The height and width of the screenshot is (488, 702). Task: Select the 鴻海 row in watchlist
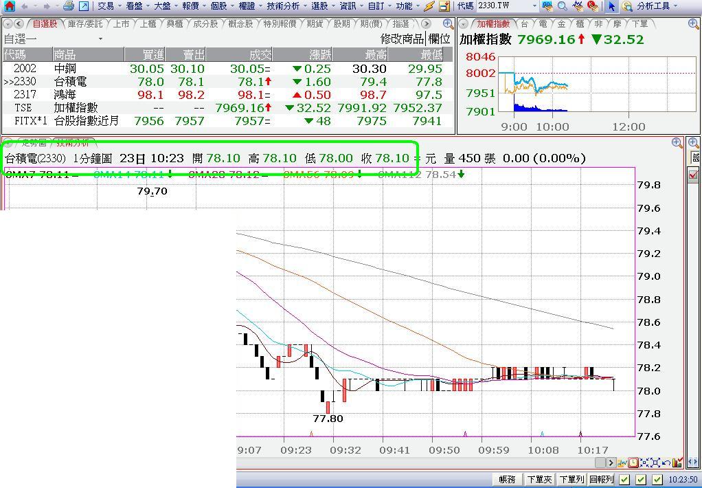pyautogui.click(x=228, y=95)
